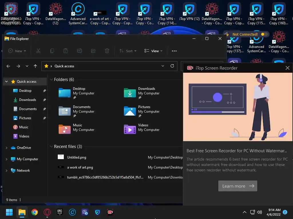Open recent locations dropdown arrow
Image resolution: width=293 pixels, height=219 pixels.
pyautogui.click(x=27, y=66)
